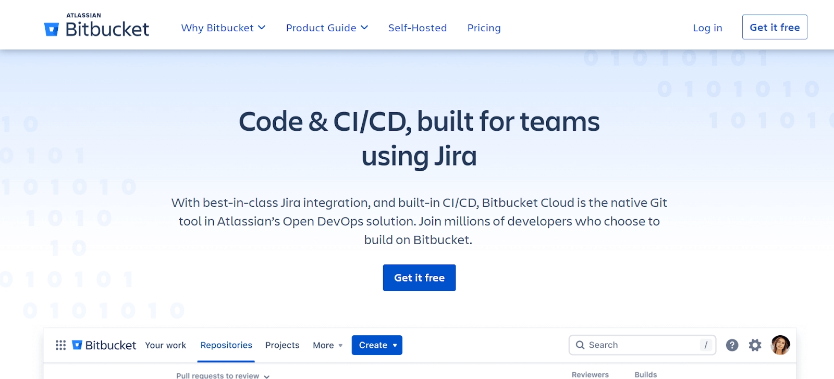
Task: Click the Reviewers column header
Action: point(590,375)
